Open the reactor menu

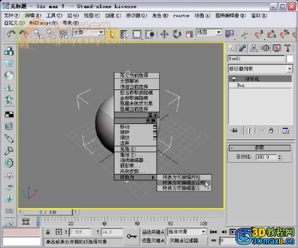[181, 15]
